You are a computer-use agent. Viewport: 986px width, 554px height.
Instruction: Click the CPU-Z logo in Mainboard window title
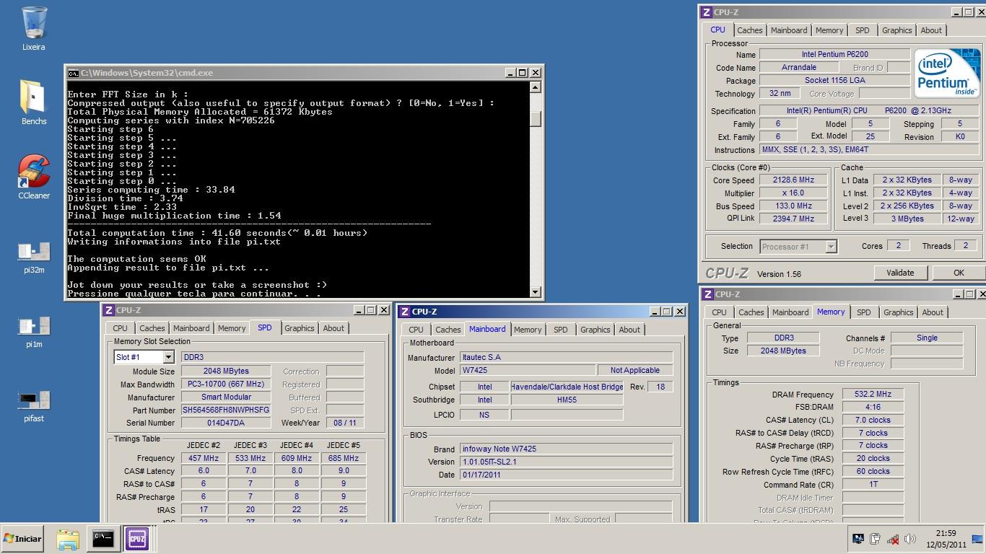click(x=405, y=312)
